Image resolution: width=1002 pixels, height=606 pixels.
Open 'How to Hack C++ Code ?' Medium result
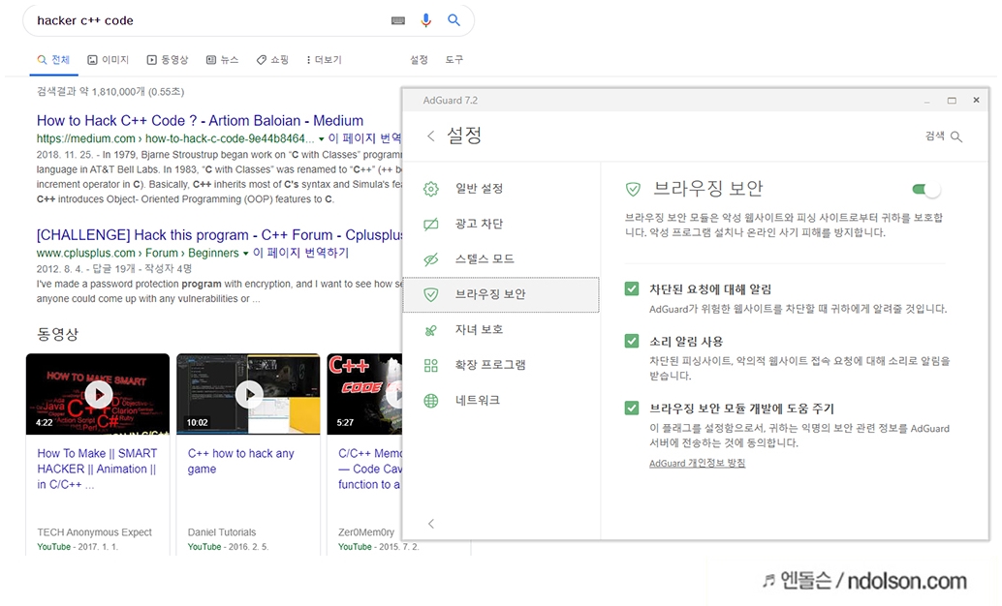200,121
